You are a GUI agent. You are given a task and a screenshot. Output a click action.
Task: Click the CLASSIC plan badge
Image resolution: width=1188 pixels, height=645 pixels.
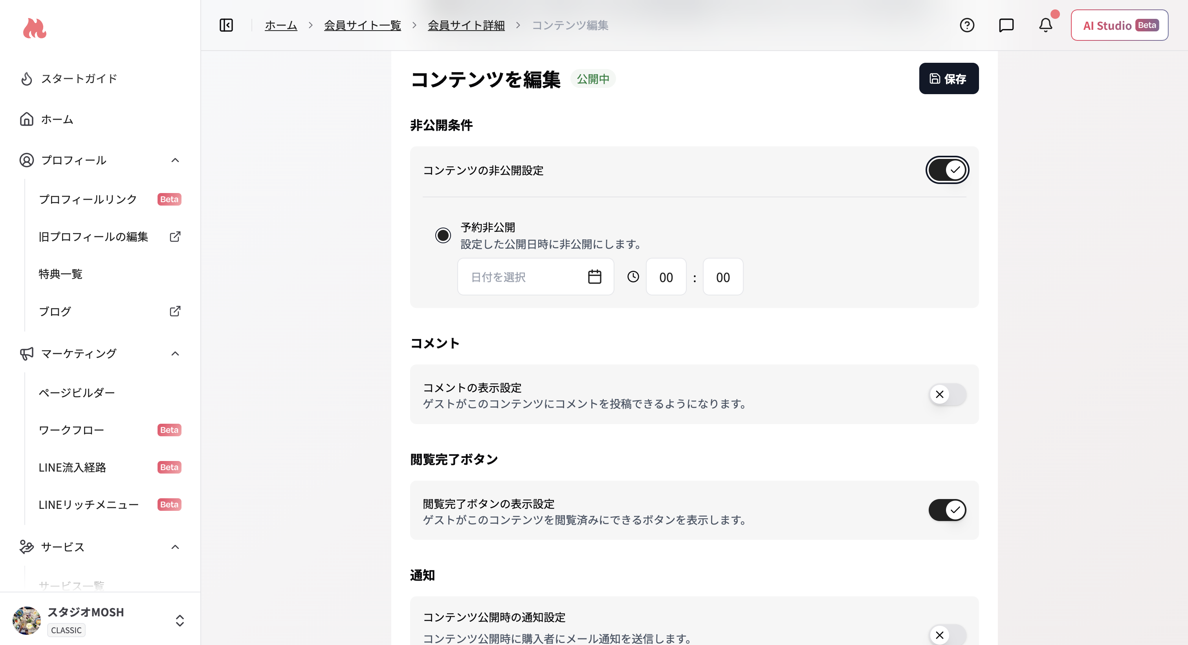click(66, 630)
